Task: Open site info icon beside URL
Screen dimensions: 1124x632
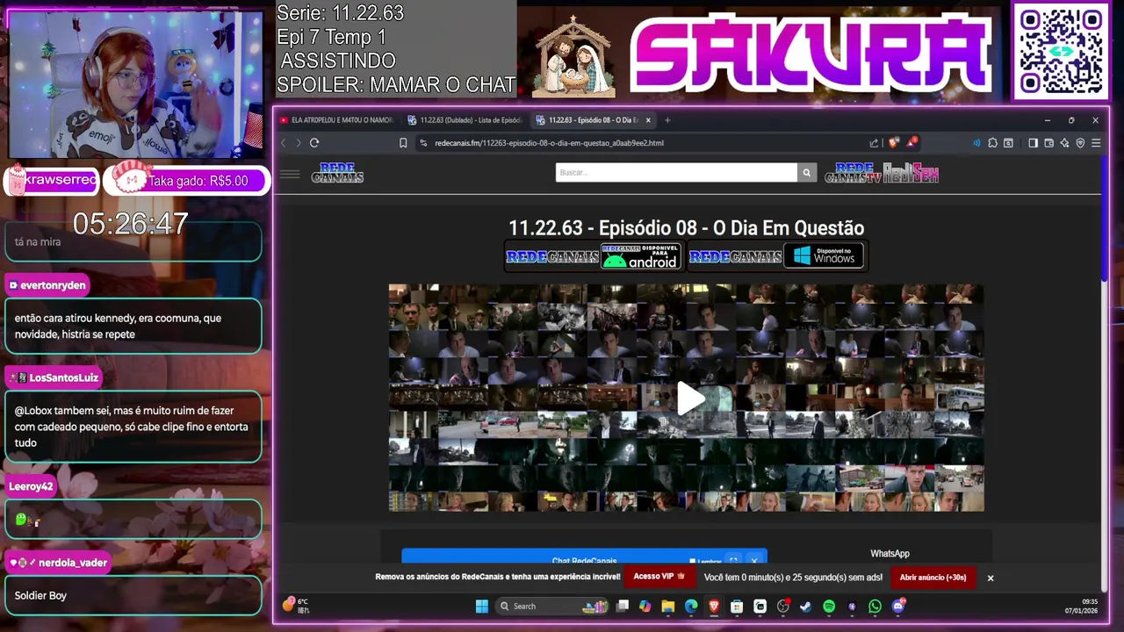Action: tap(423, 143)
